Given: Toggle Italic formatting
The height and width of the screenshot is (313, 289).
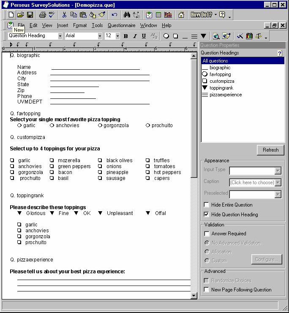Looking at the screenshot, I should pyautogui.click(x=135, y=36).
